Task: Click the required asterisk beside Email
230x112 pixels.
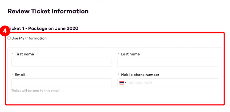Action: (x=12, y=75)
